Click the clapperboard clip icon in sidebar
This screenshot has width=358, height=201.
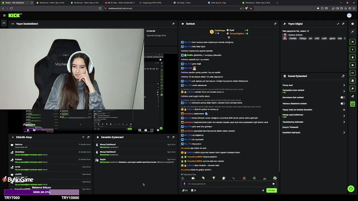click(x=353, y=104)
